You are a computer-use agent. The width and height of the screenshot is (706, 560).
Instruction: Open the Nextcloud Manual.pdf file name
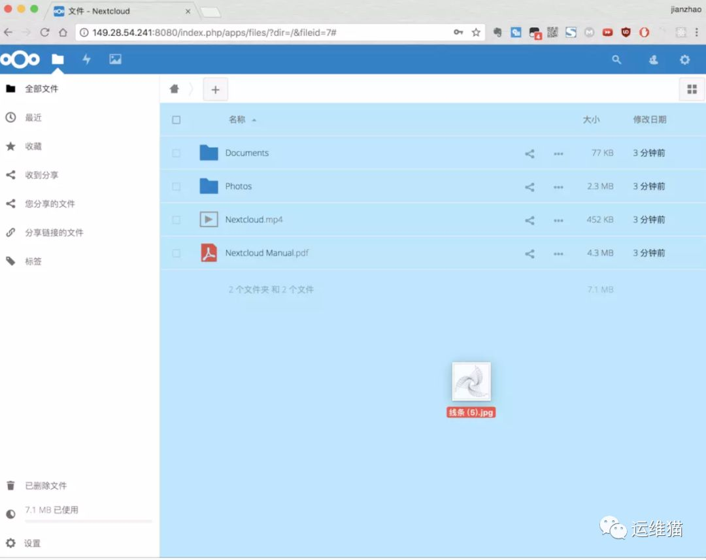[x=267, y=253]
